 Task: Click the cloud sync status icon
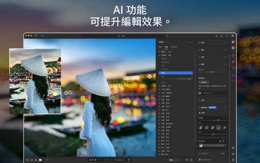(x=233, y=36)
